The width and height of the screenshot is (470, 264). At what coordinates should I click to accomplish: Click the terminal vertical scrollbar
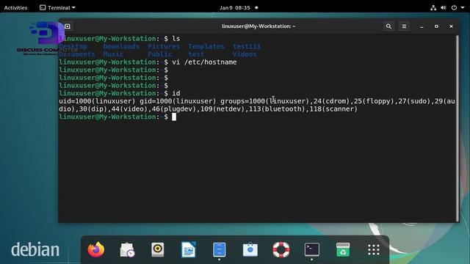(x=458, y=128)
